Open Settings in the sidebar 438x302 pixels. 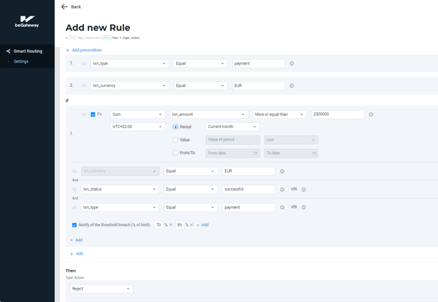click(x=21, y=61)
